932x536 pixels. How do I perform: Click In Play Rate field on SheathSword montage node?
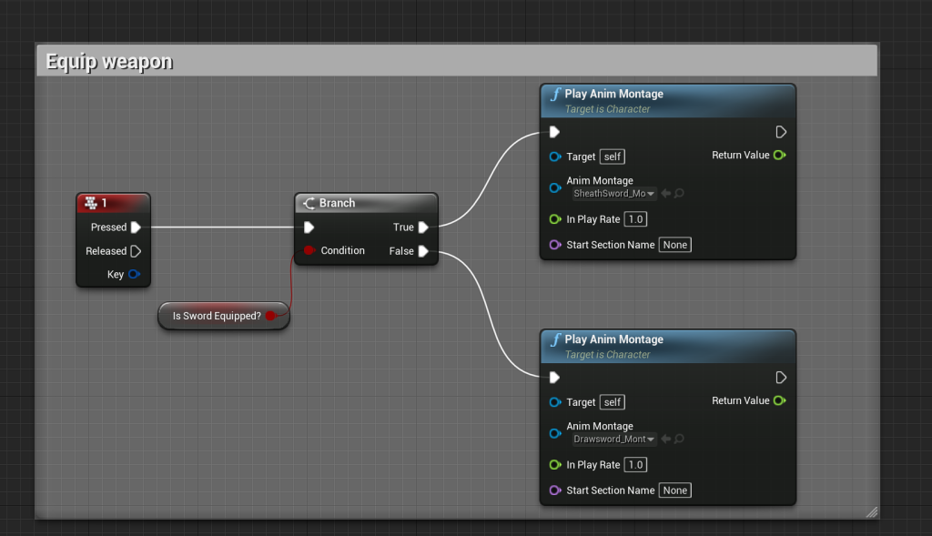pyautogui.click(x=635, y=219)
